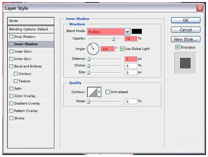Click the Angle dial control

(93, 49)
